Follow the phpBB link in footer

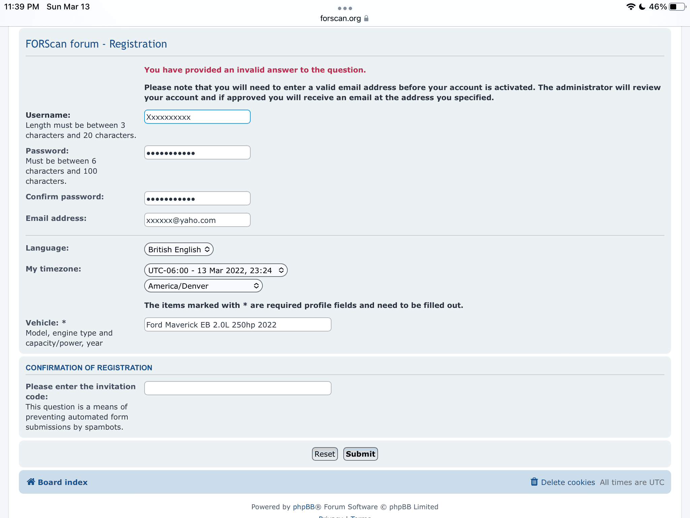(x=303, y=507)
